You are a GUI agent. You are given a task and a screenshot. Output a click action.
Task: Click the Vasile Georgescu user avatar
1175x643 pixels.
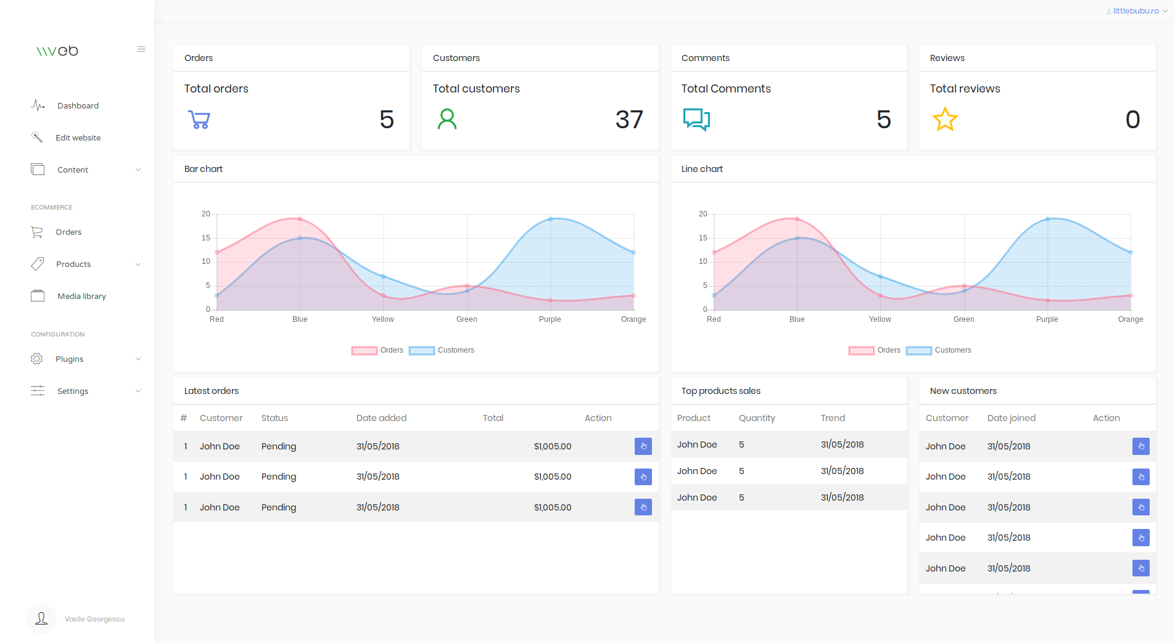tap(41, 619)
